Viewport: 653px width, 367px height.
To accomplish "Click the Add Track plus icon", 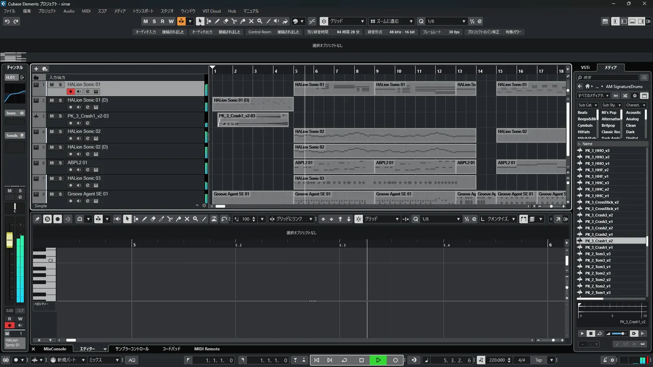I will pyautogui.click(x=36, y=69).
